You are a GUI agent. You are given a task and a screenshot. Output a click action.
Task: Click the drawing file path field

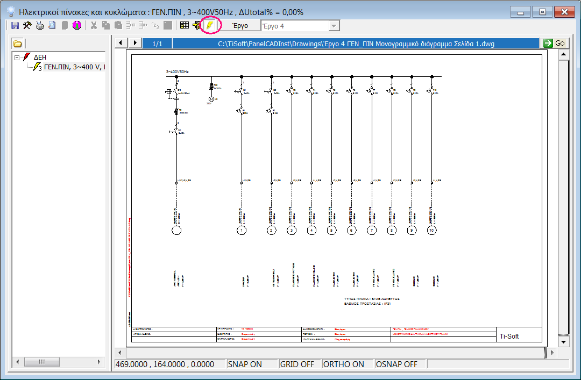(x=355, y=43)
